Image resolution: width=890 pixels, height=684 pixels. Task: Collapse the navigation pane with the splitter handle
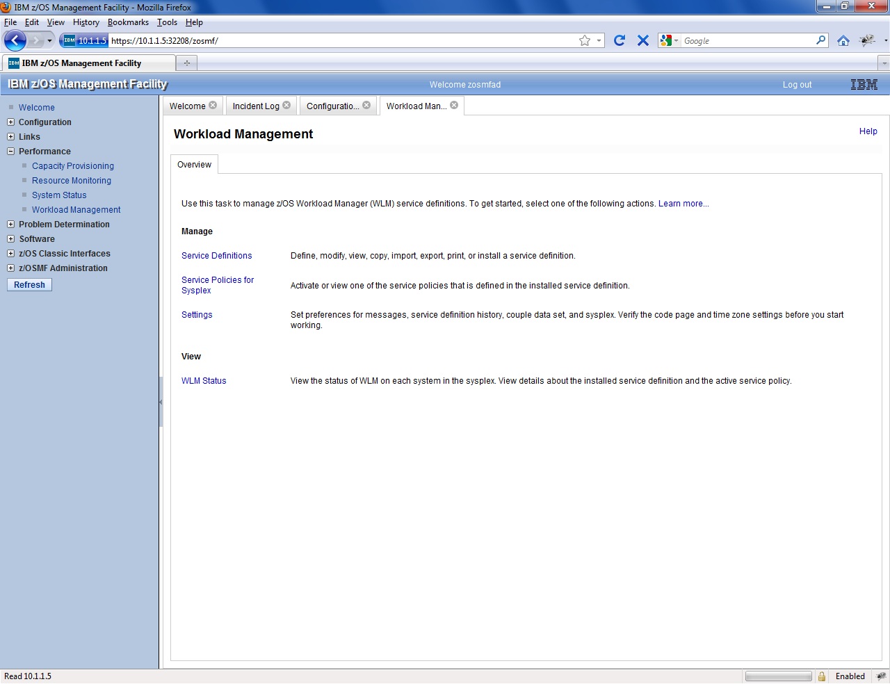(161, 402)
